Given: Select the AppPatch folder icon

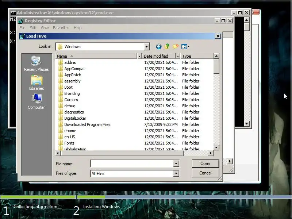Looking at the screenshot, I should pos(61,75).
